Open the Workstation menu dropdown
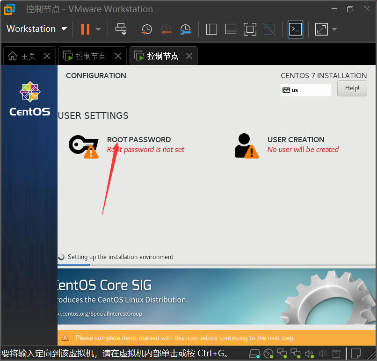This screenshot has width=377, height=361. (x=37, y=29)
